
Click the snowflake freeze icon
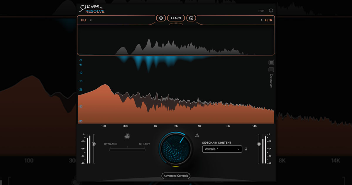pos(161,18)
